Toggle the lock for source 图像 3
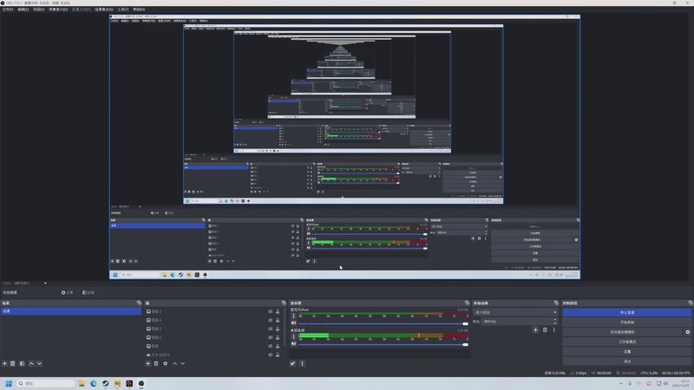This screenshot has width=694, height=390. (278, 328)
